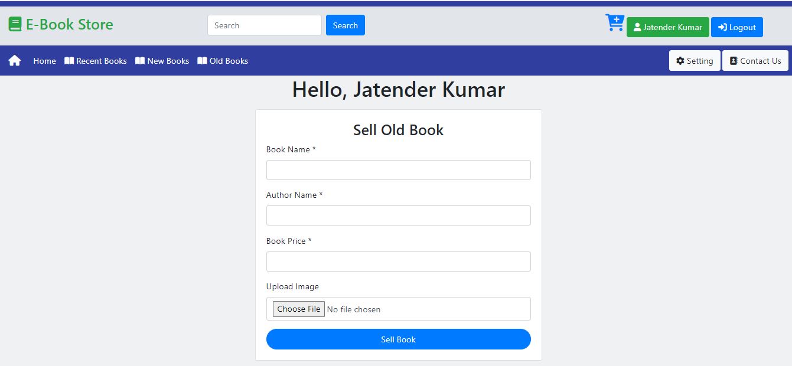792x366 pixels.
Task: Select New Books from the navigation bar
Action: pyautogui.click(x=168, y=60)
